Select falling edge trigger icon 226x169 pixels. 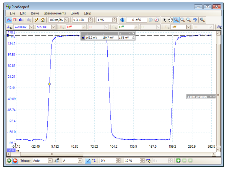pos(94,161)
